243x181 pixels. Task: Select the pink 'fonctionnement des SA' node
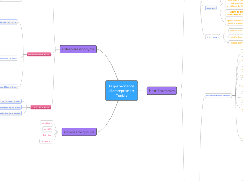tap(39, 55)
